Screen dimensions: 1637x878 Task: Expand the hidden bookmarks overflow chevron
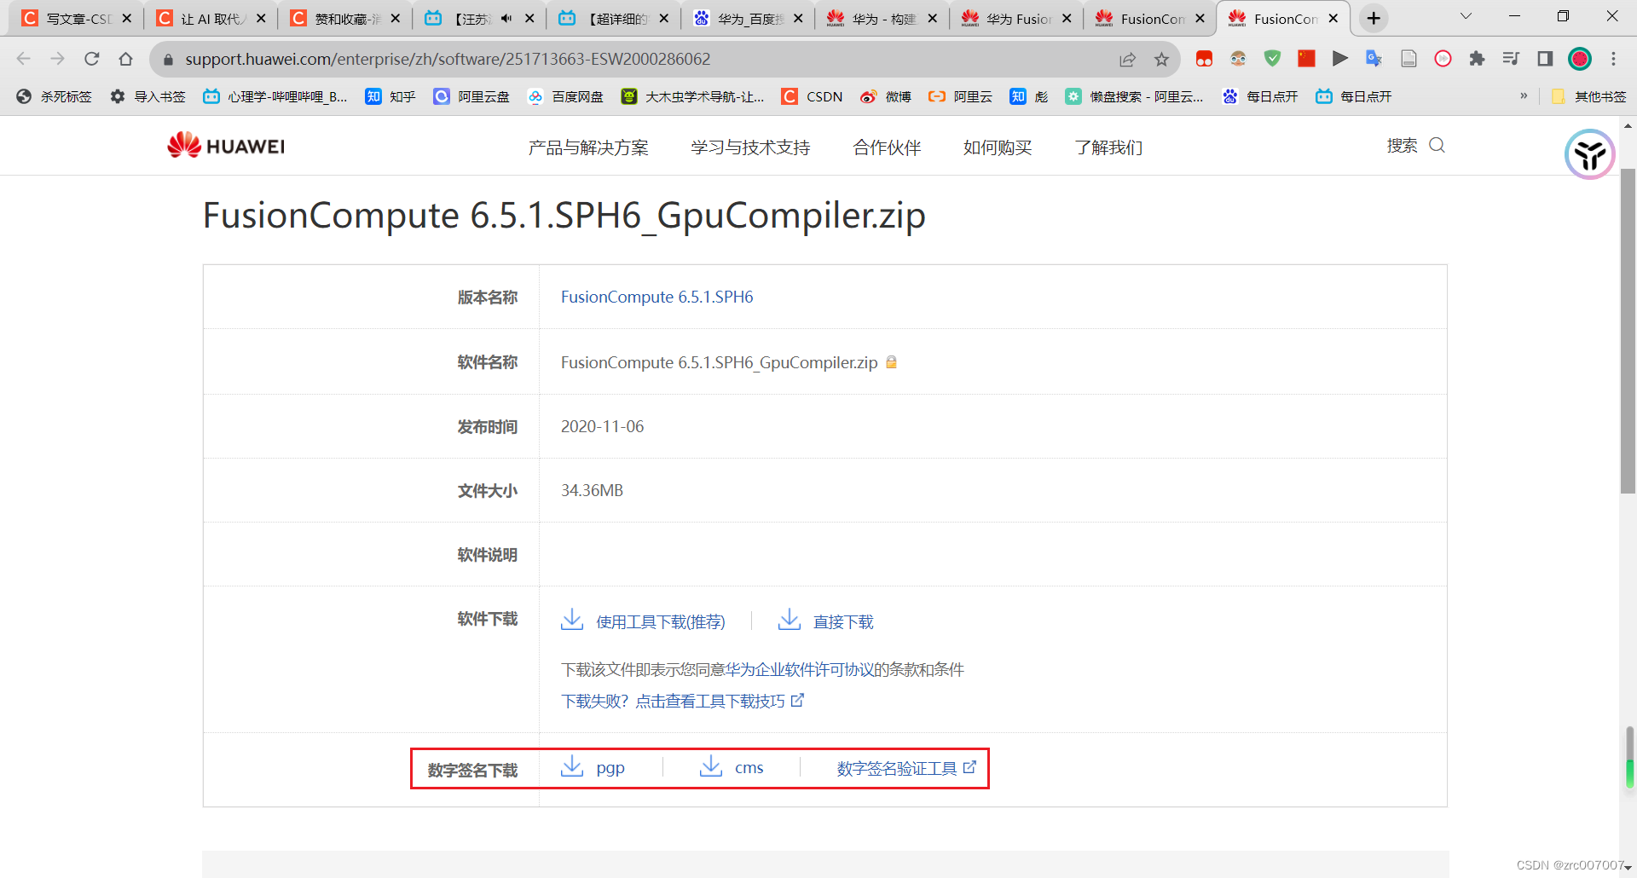coord(1524,96)
